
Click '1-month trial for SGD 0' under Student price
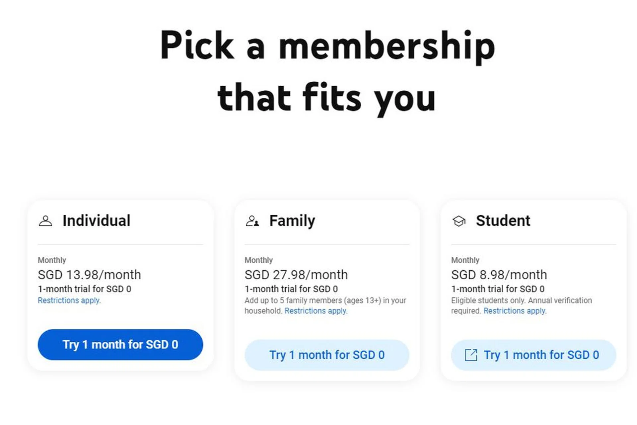(498, 289)
